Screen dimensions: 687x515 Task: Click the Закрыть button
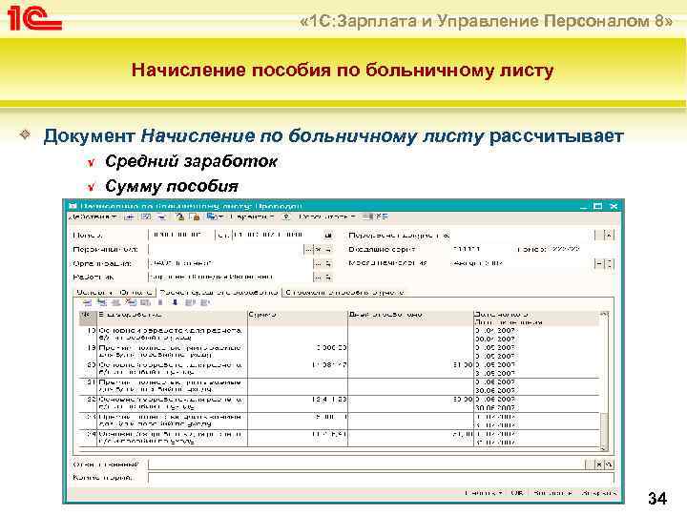pos(598,493)
